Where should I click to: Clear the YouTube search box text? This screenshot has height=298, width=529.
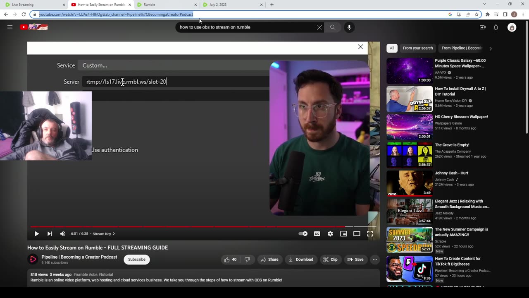[319, 27]
